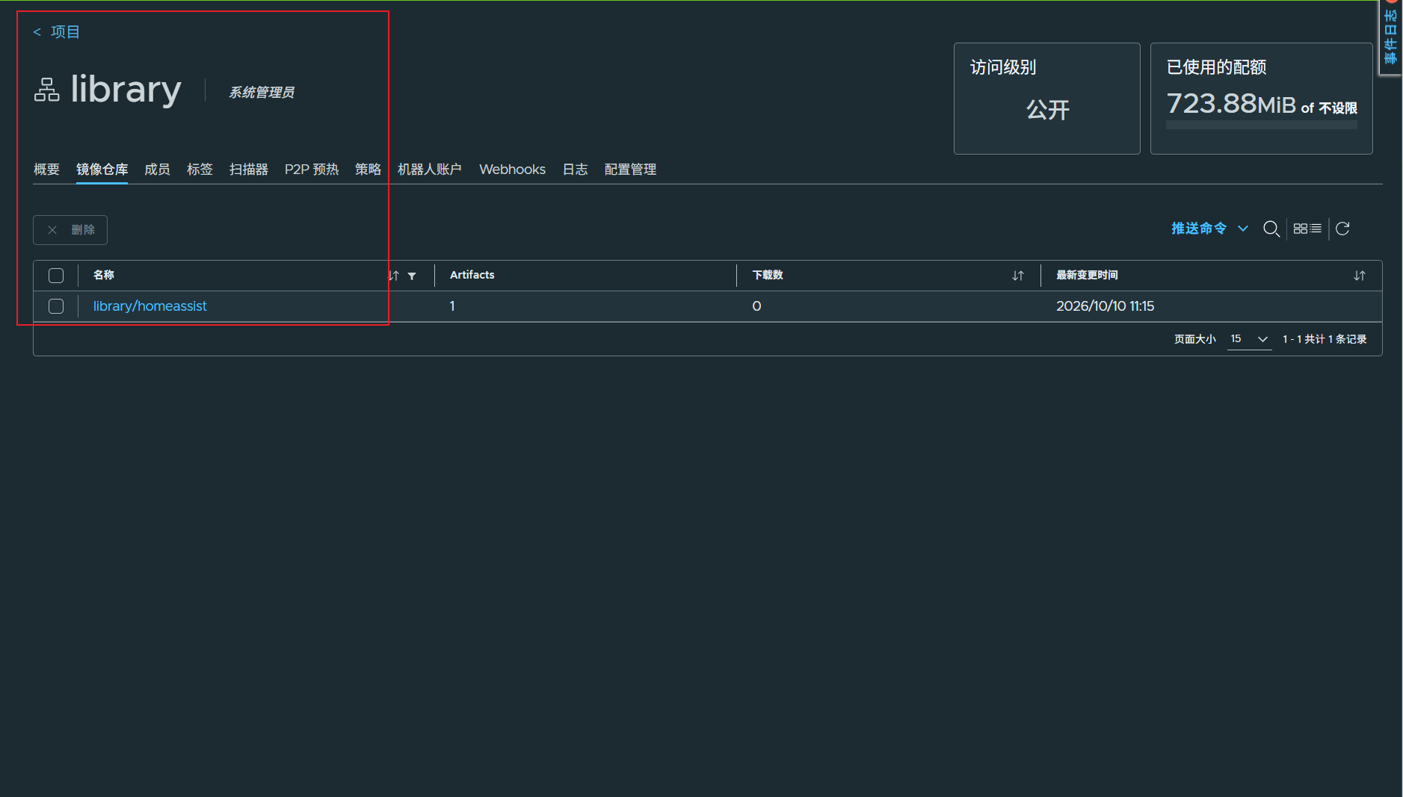Click the 723.88MiB quota value
Viewport: 1403px width, 797px height.
[1231, 104]
